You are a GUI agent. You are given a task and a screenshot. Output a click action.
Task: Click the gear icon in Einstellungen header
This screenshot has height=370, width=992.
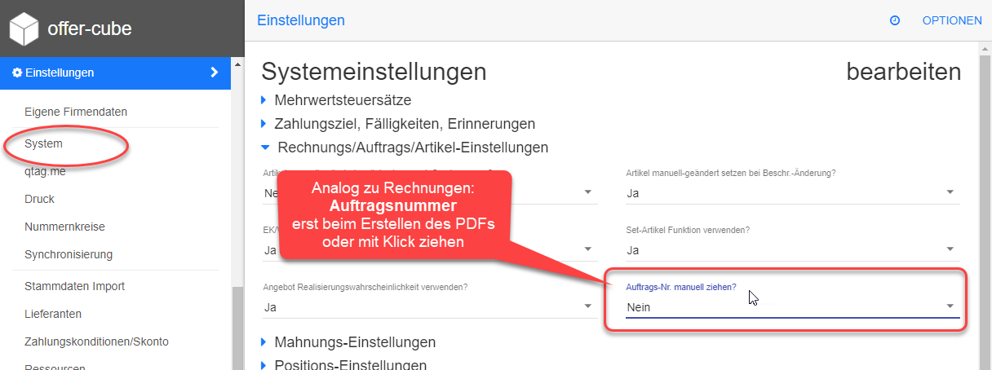point(17,73)
